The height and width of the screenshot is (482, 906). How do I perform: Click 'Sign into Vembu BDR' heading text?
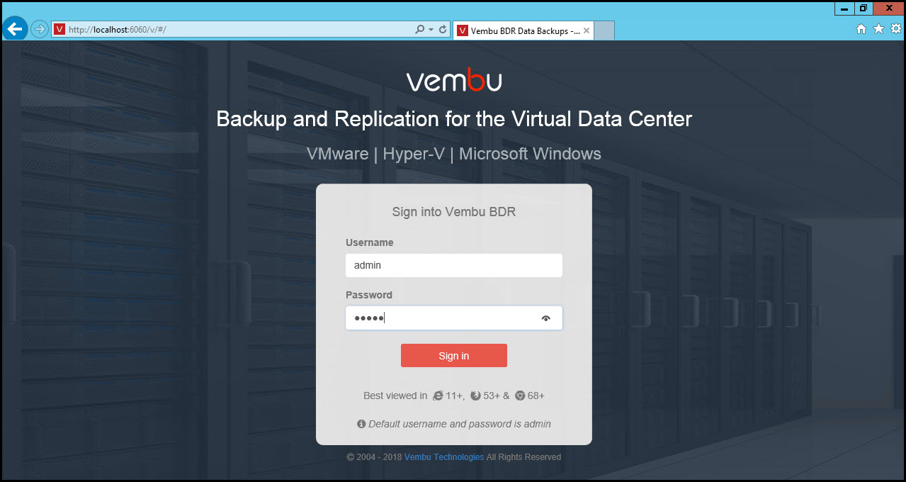[454, 211]
